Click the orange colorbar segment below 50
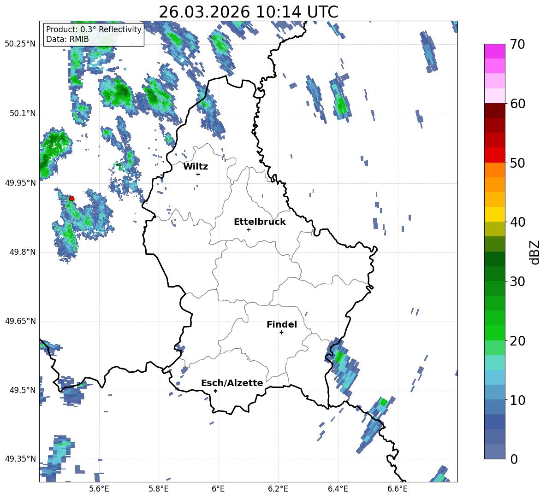546x498 pixels. pyautogui.click(x=494, y=170)
